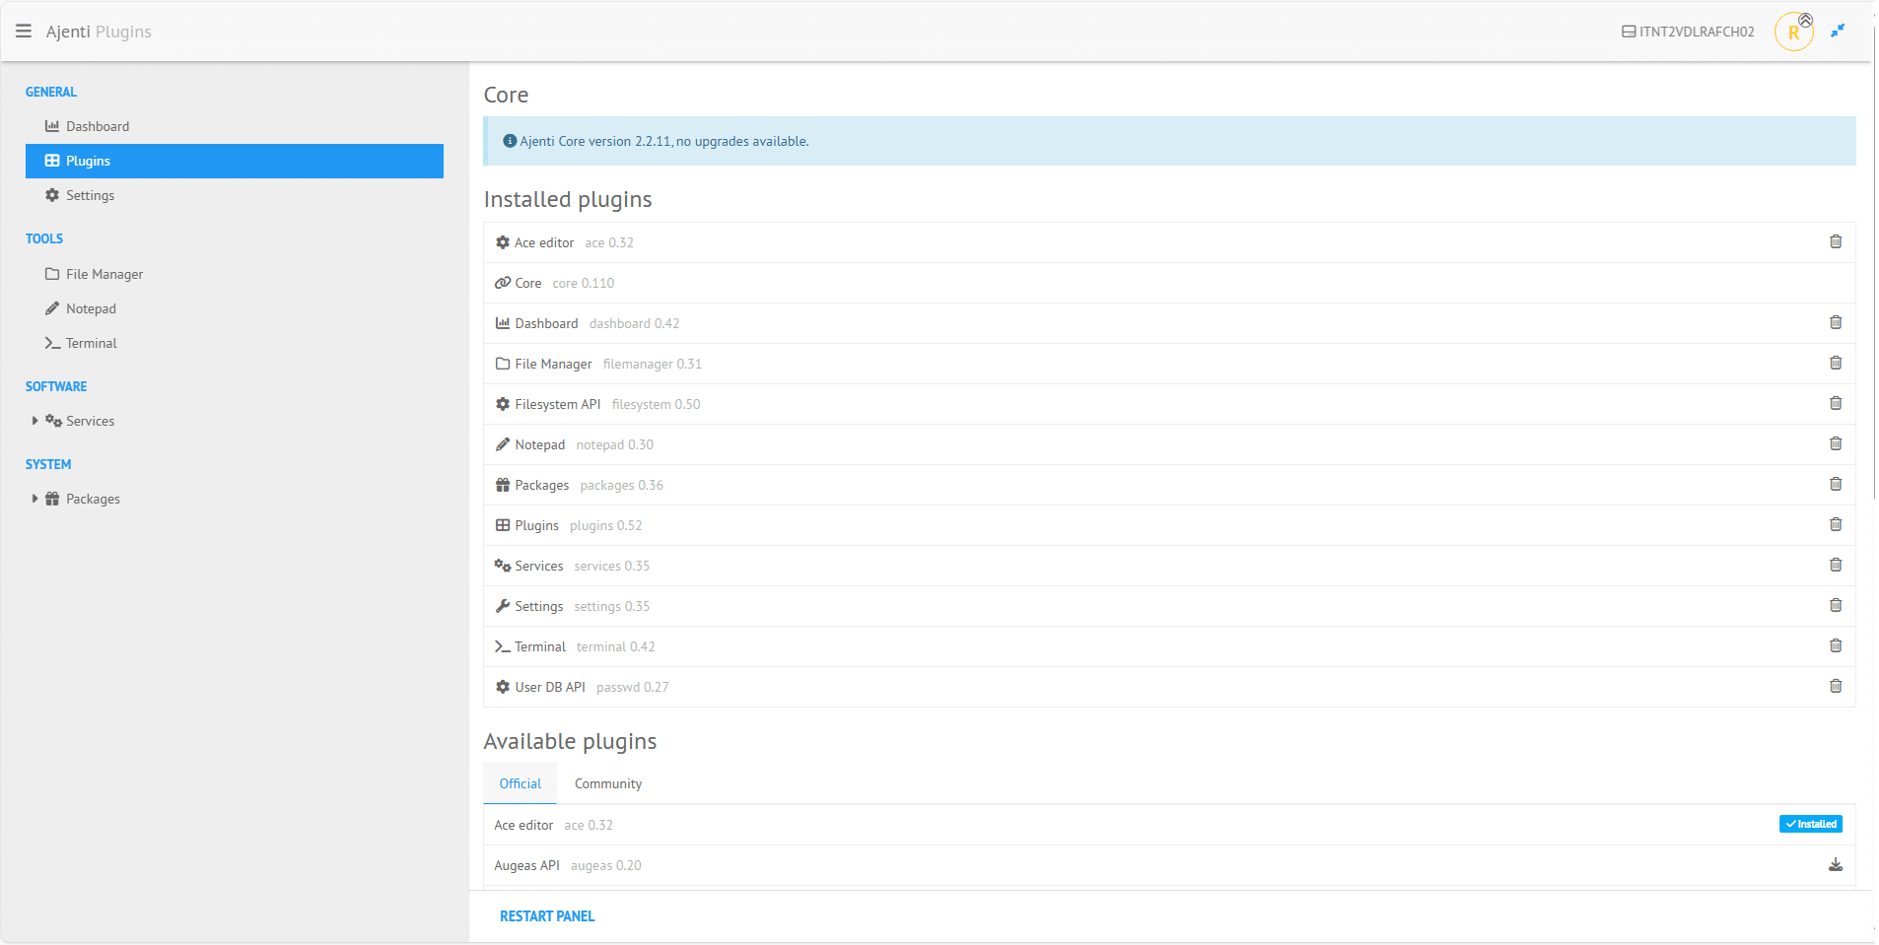
Task: Delete the Ace editor plugin
Action: [x=1835, y=242]
